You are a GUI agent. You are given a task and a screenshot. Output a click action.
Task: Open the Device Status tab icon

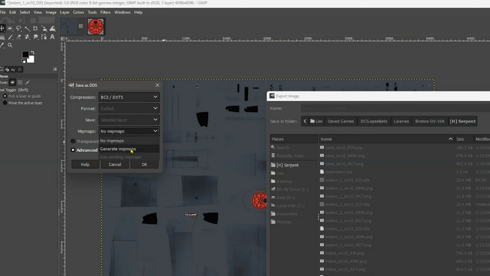7,69
